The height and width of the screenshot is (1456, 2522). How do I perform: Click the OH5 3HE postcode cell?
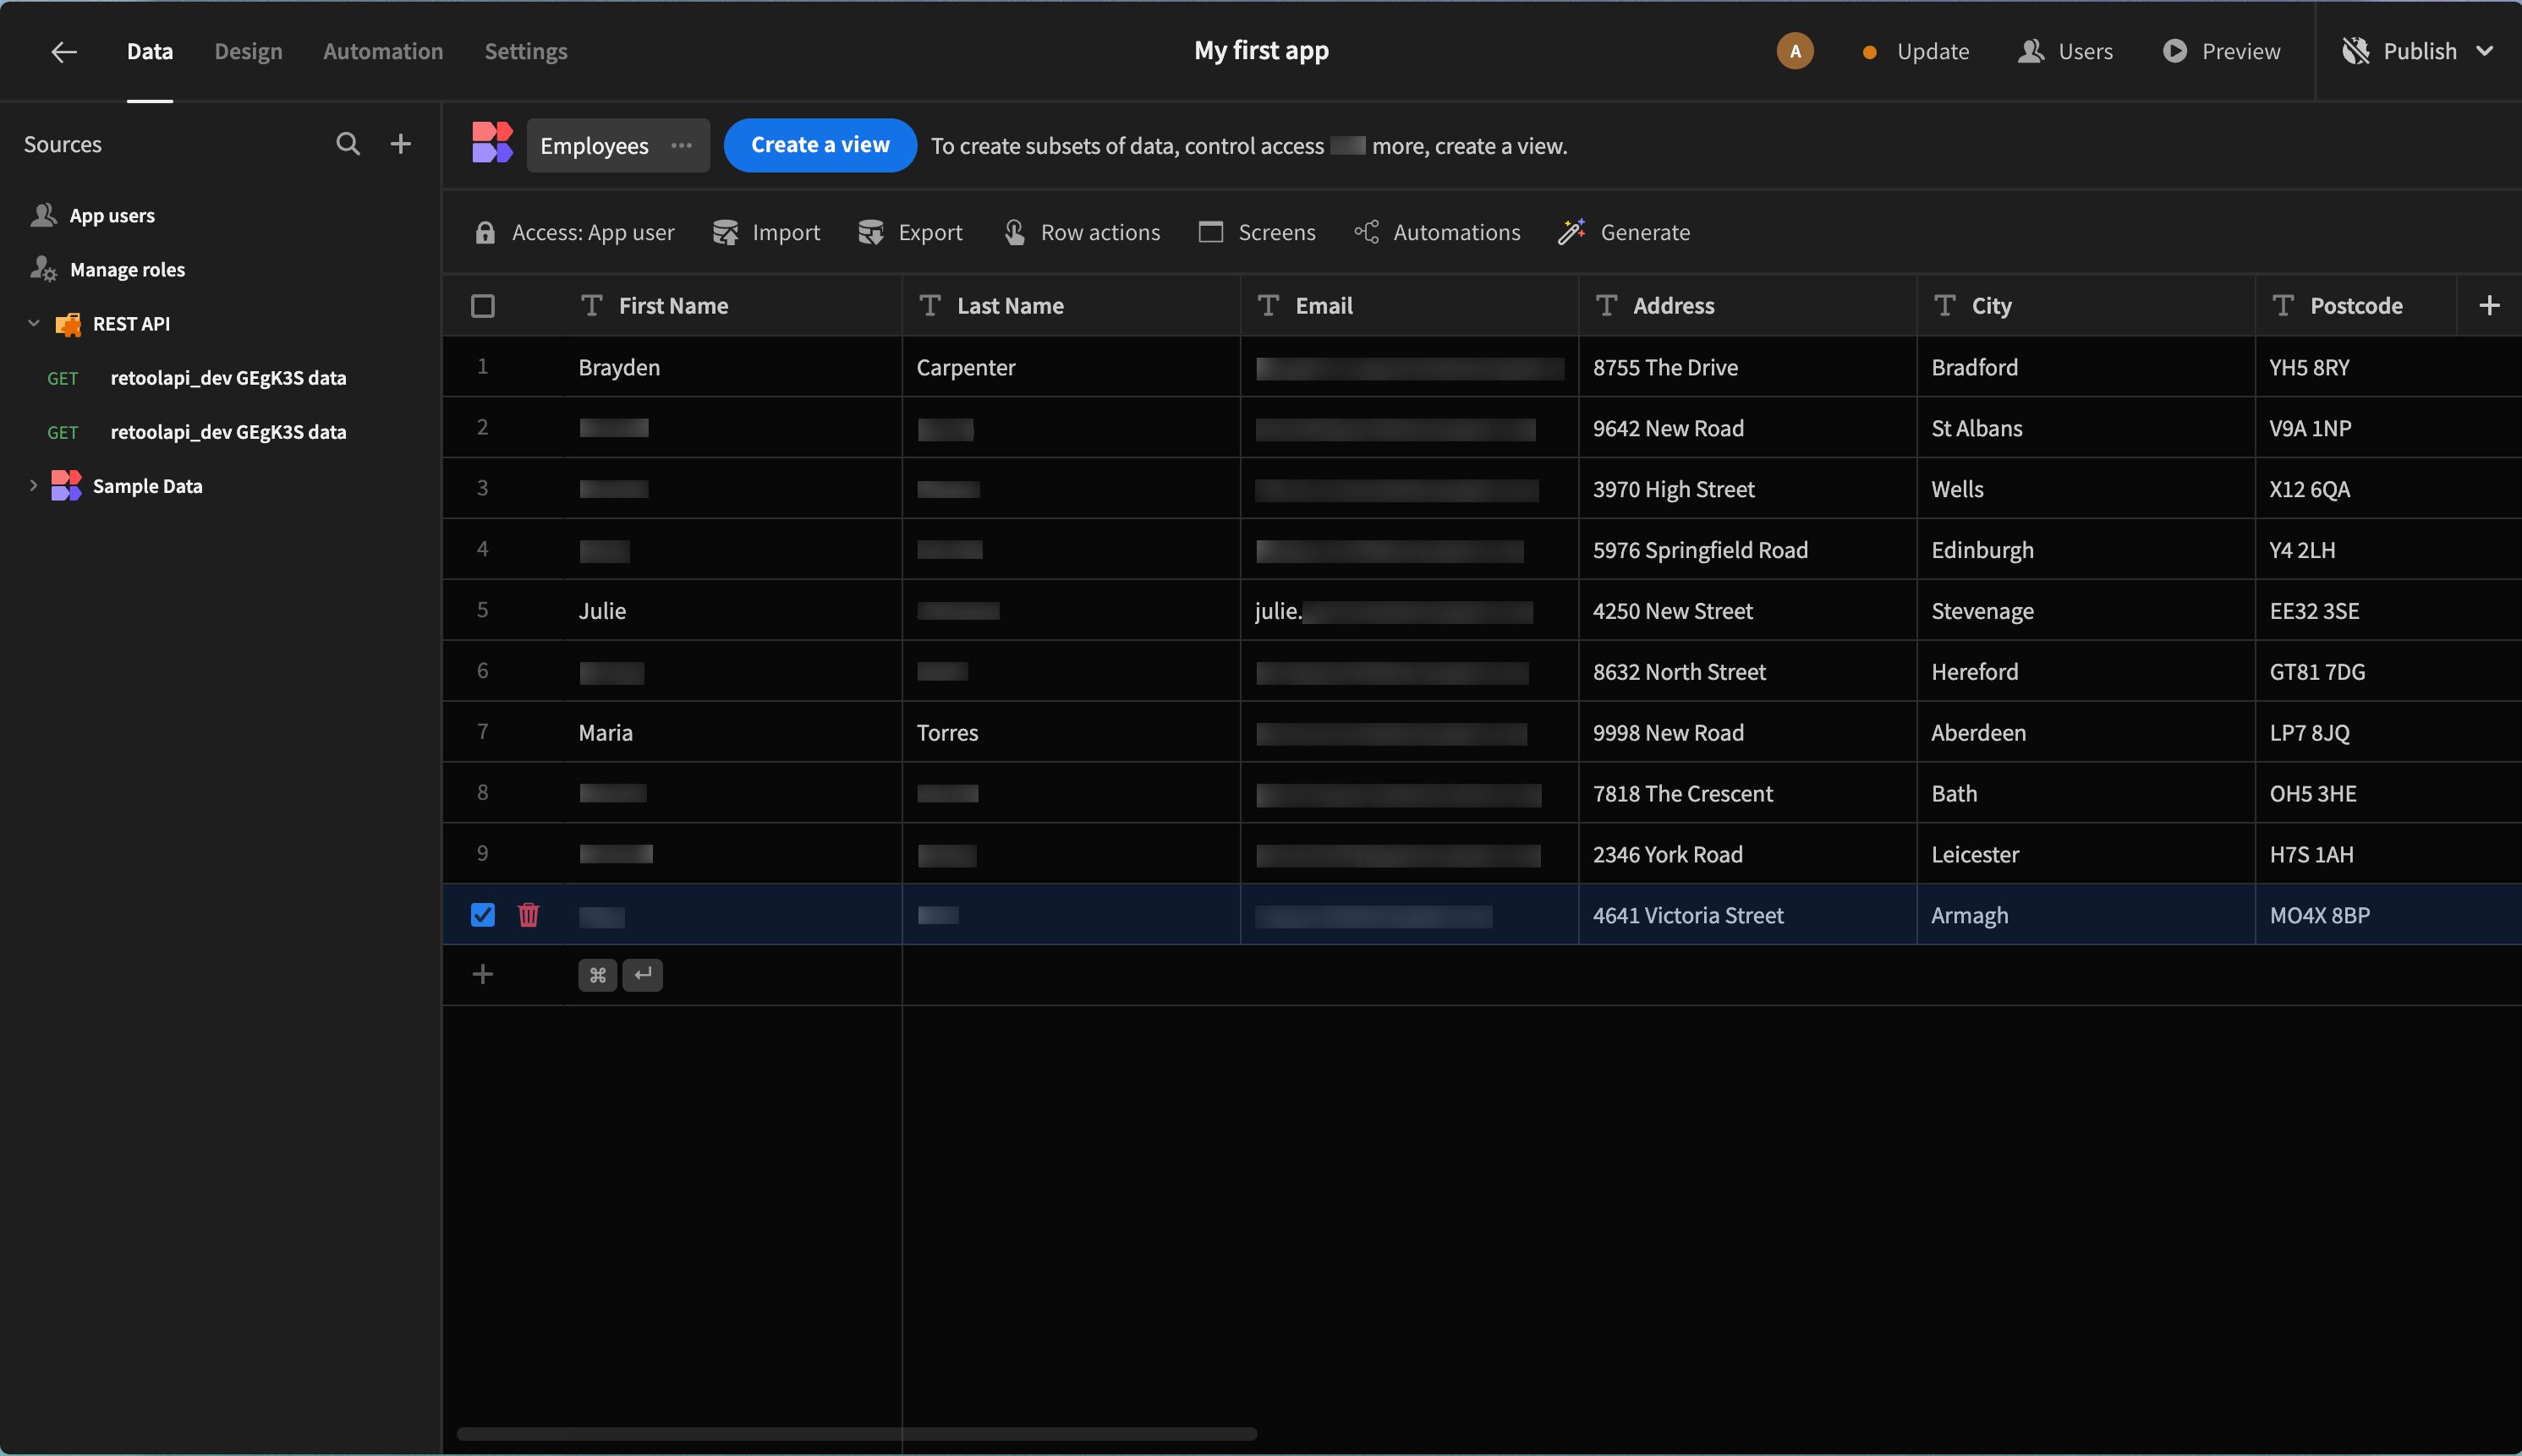click(2388, 794)
